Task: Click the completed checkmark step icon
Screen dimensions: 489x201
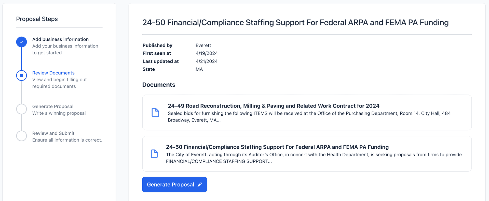Action: [x=22, y=42]
